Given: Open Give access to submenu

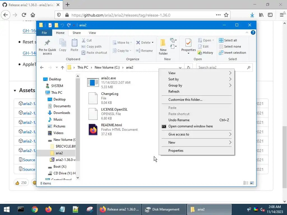Looking at the screenshot, I should tap(196, 134).
